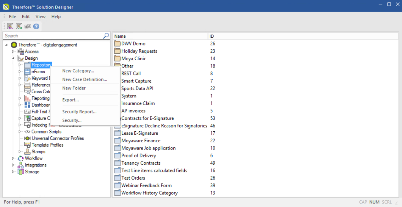Viewport: 402px width, 207px height.
Task: Select Holiday Requests in the list
Action: (x=139, y=51)
